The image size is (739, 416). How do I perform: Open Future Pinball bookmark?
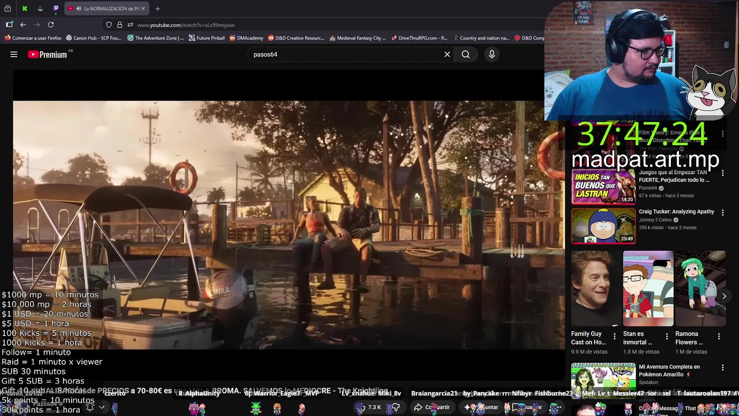coord(207,38)
